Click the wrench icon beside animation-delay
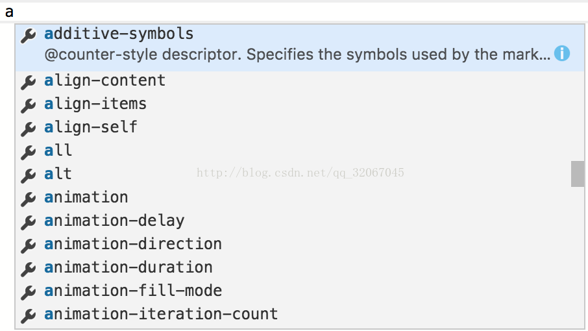This screenshot has height=331, width=588. coord(28,222)
